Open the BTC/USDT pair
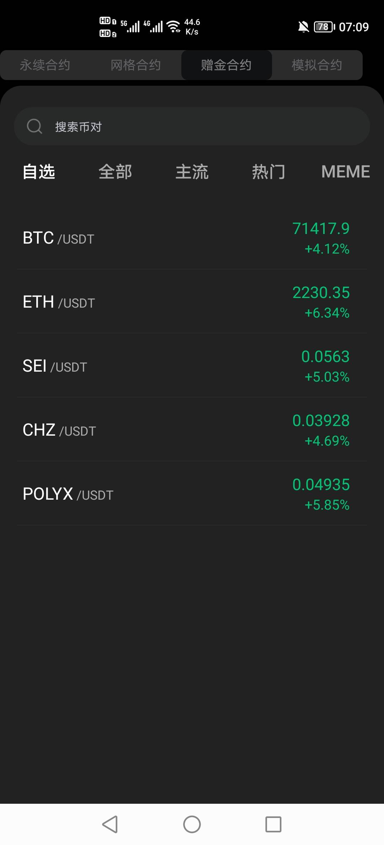The width and height of the screenshot is (384, 845). (x=192, y=238)
